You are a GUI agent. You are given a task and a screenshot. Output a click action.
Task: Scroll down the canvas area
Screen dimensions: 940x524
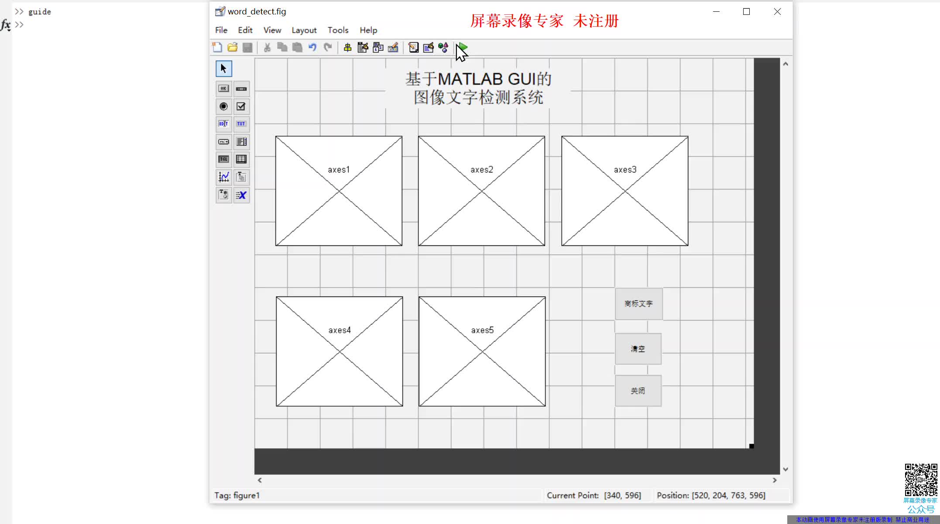[x=786, y=469]
